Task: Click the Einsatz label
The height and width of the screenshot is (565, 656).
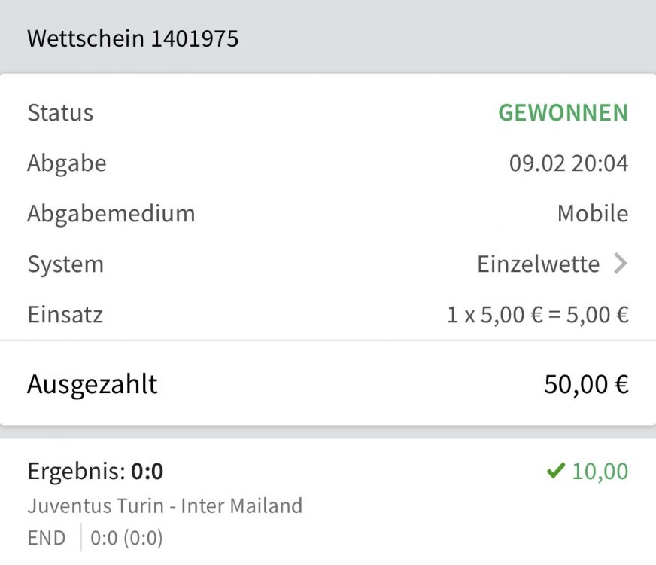Action: coord(65,315)
